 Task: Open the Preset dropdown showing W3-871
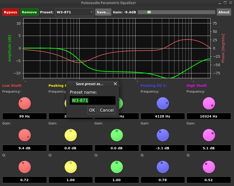pos(74,12)
